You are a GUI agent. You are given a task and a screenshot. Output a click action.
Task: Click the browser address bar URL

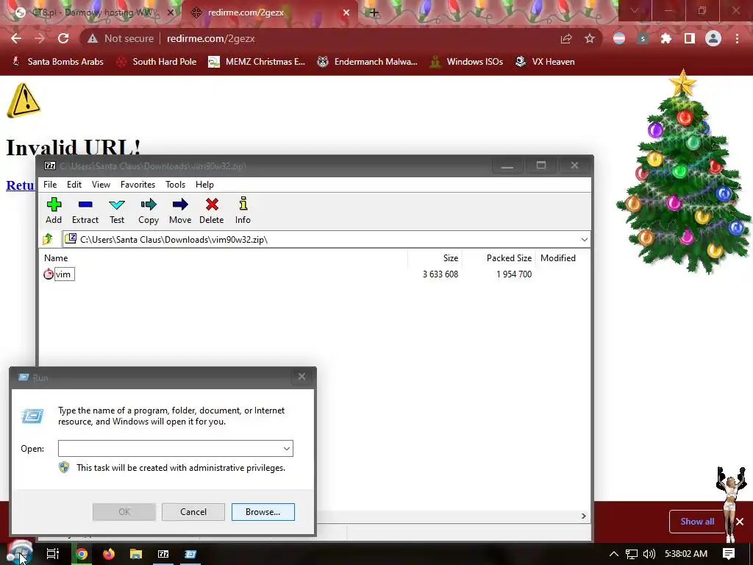[211, 38]
